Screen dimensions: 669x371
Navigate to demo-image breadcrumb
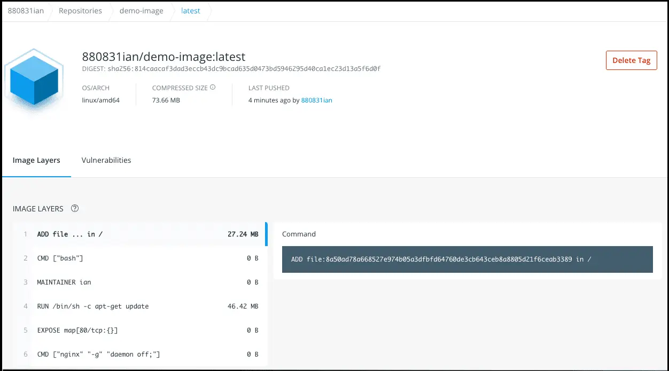coord(141,11)
